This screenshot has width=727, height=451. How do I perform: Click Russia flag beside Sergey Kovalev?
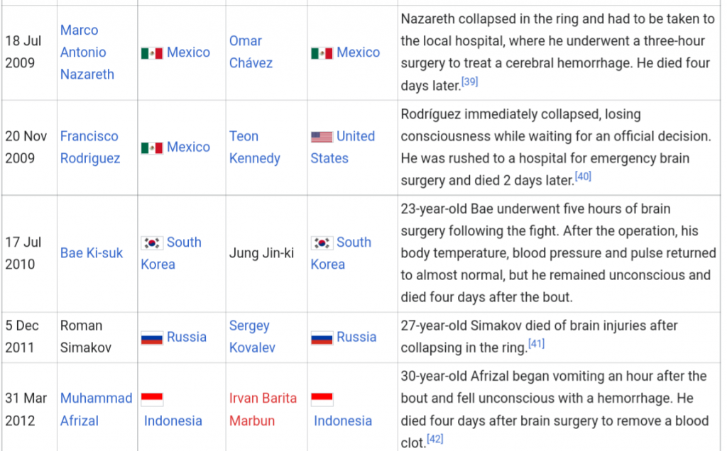tap(322, 338)
